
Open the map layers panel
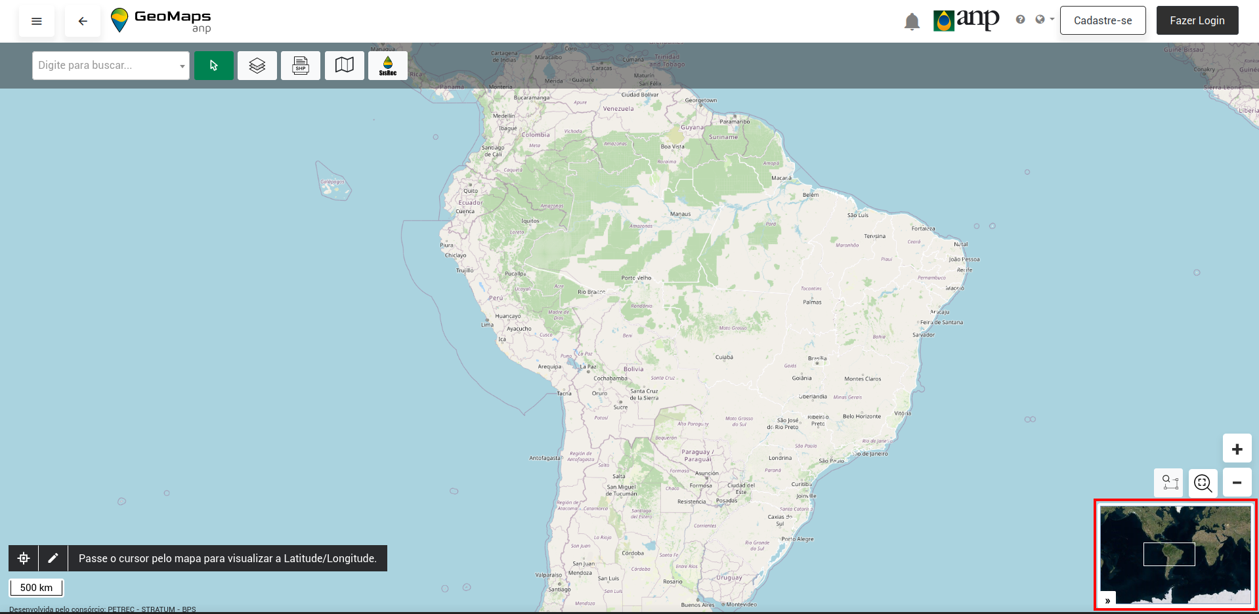point(257,66)
